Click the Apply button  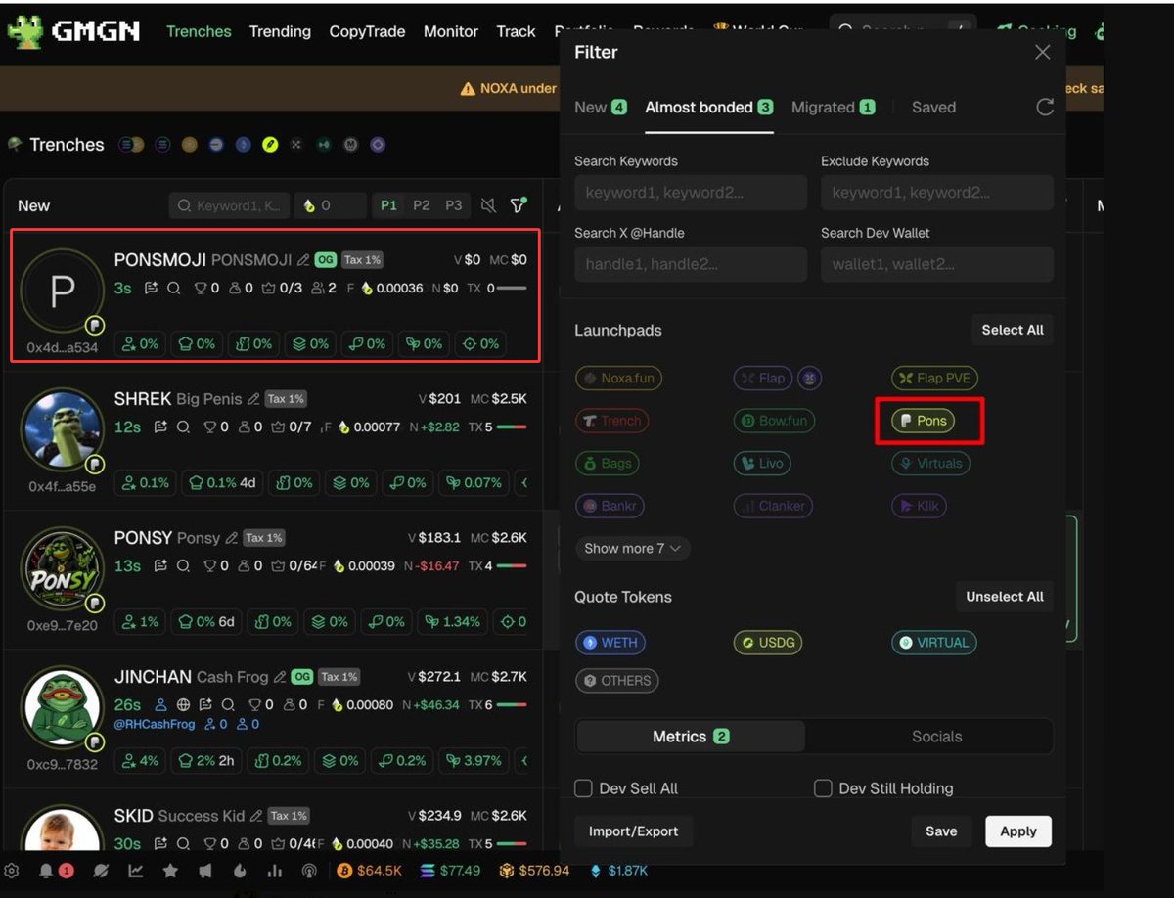pos(1018,831)
